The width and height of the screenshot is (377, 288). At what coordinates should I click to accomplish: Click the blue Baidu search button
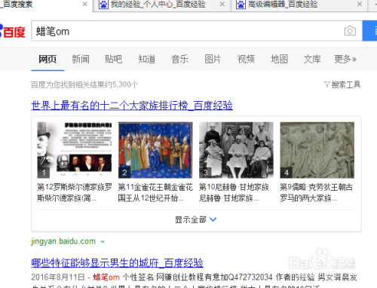point(369,31)
